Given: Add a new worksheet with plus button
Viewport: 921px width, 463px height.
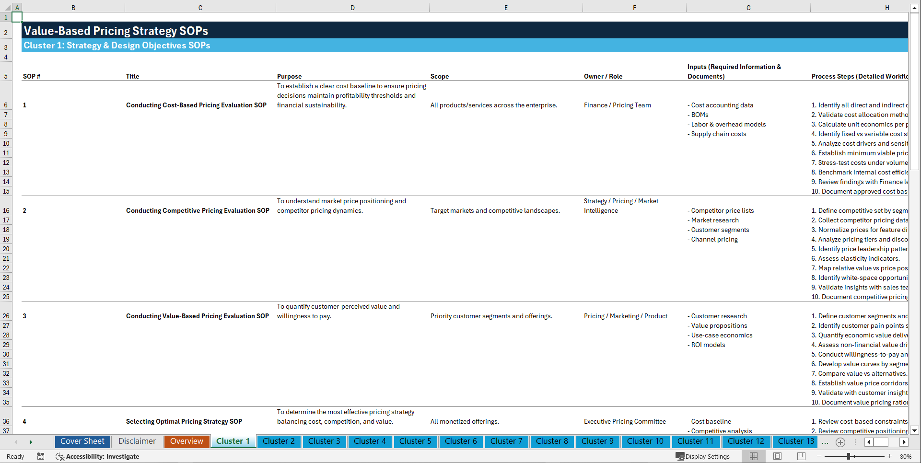Looking at the screenshot, I should [840, 441].
